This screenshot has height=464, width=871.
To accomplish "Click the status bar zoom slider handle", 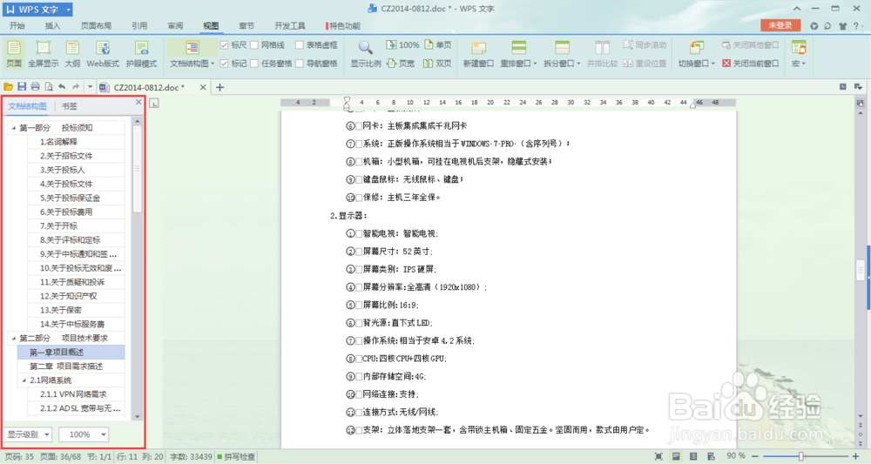I will 801,456.
